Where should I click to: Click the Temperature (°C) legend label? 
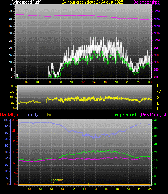127,114
